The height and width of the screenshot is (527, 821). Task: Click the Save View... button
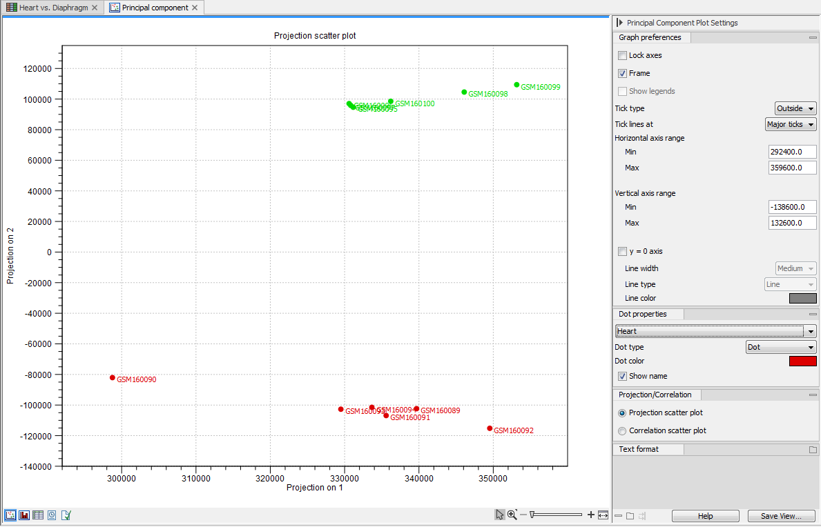click(781, 516)
